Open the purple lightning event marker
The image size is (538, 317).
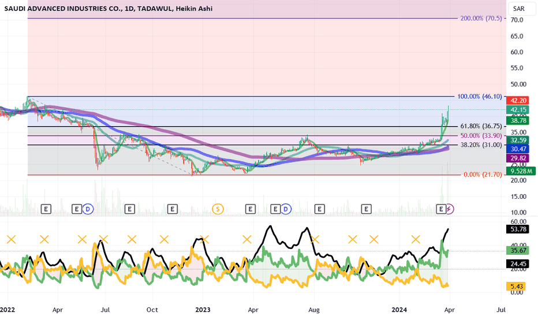point(450,209)
